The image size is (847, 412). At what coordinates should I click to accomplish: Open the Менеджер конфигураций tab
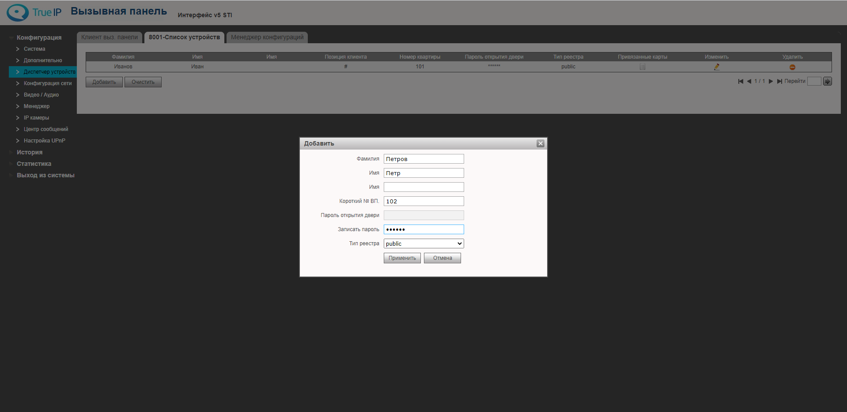[267, 37]
